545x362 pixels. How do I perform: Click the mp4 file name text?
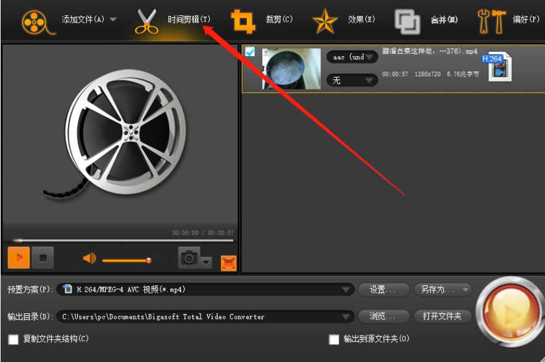coord(430,51)
